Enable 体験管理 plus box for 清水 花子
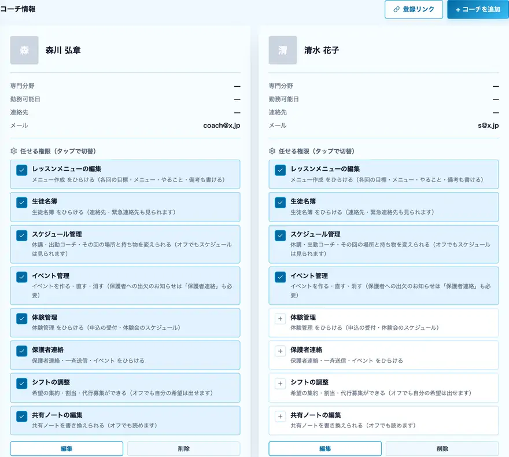This screenshot has width=509, height=457. 280,318
